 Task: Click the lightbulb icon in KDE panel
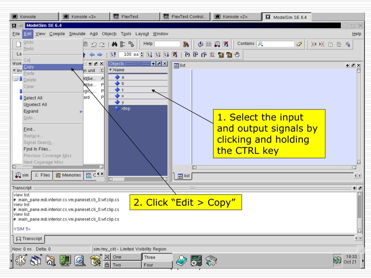click(x=182, y=260)
